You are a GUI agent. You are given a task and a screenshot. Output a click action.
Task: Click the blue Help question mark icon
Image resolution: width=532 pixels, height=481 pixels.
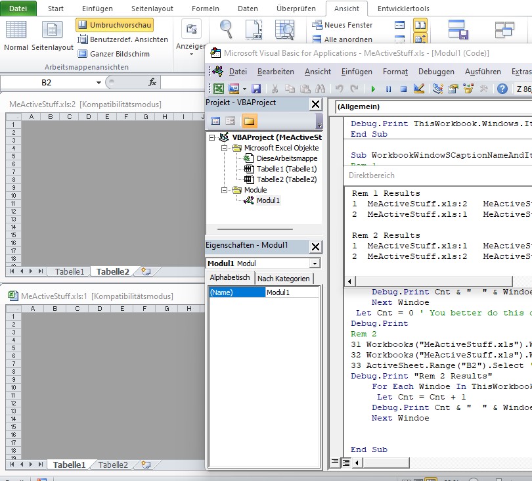pos(502,89)
